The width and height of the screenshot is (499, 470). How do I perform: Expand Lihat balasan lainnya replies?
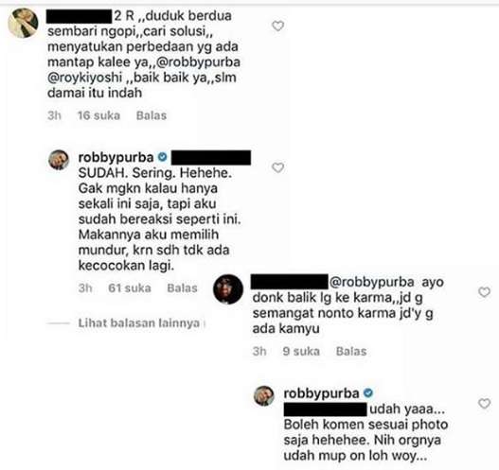pyautogui.click(x=139, y=323)
